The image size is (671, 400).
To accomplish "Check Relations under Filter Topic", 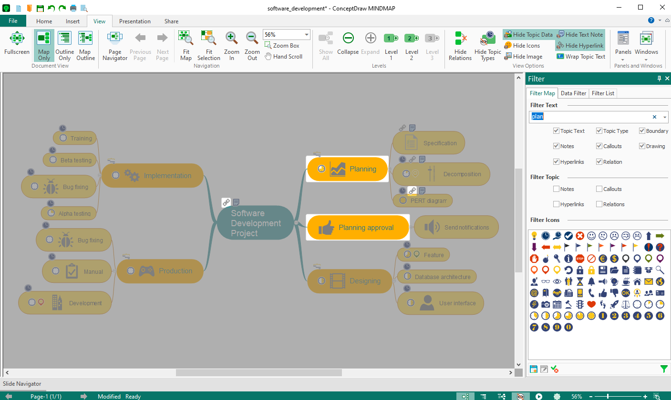I will (599, 204).
